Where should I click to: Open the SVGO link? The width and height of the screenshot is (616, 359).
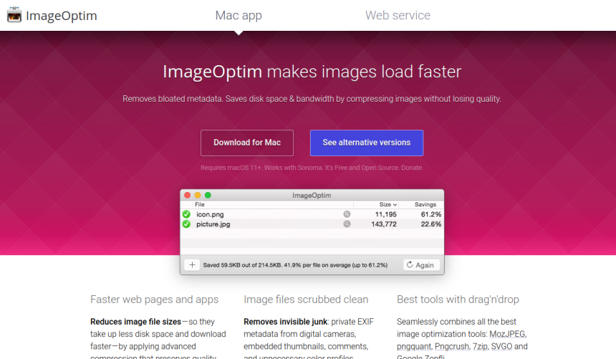pyautogui.click(x=501, y=346)
